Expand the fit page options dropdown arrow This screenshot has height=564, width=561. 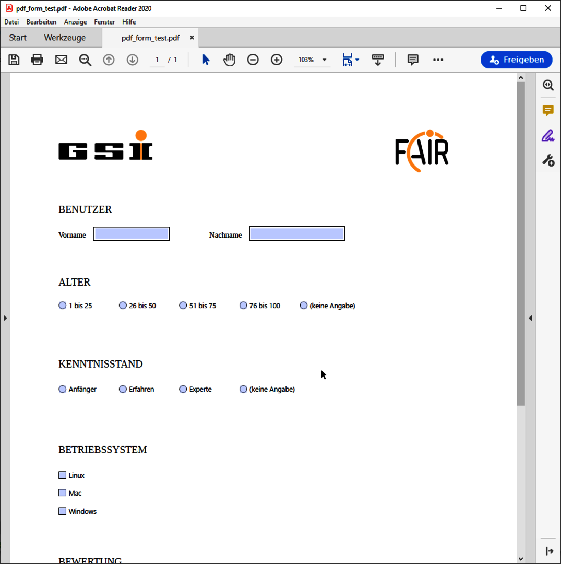coord(357,60)
